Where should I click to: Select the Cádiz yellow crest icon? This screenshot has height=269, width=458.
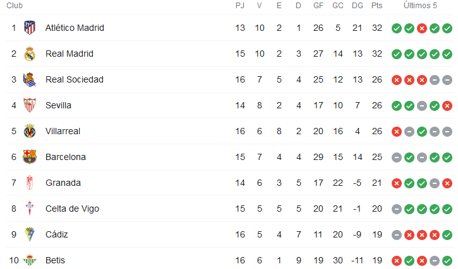(30, 234)
